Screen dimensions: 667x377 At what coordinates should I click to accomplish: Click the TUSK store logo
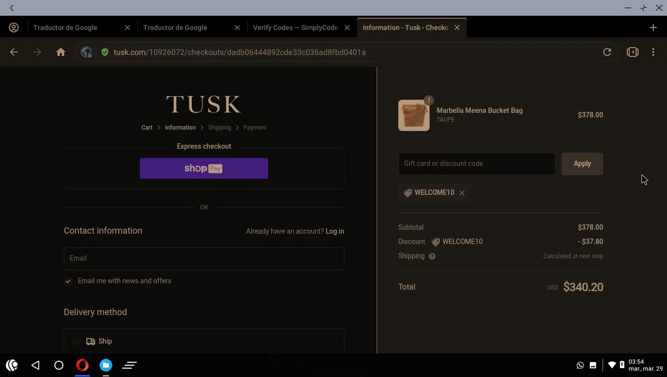(204, 105)
